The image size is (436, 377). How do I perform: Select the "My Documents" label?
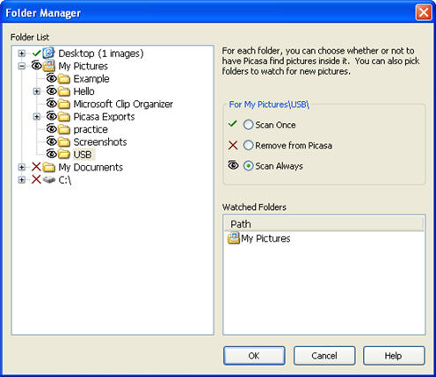[91, 167]
